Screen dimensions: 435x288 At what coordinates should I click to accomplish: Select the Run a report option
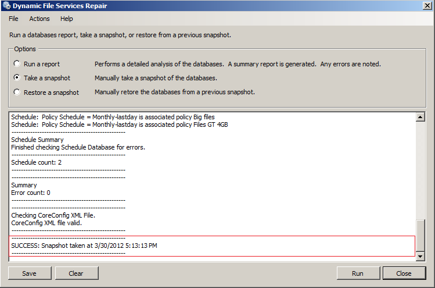17,64
